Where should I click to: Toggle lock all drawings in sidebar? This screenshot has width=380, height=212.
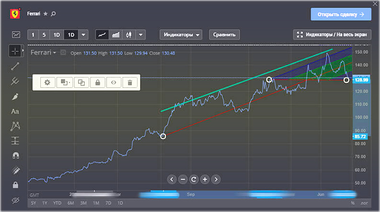click(x=16, y=185)
